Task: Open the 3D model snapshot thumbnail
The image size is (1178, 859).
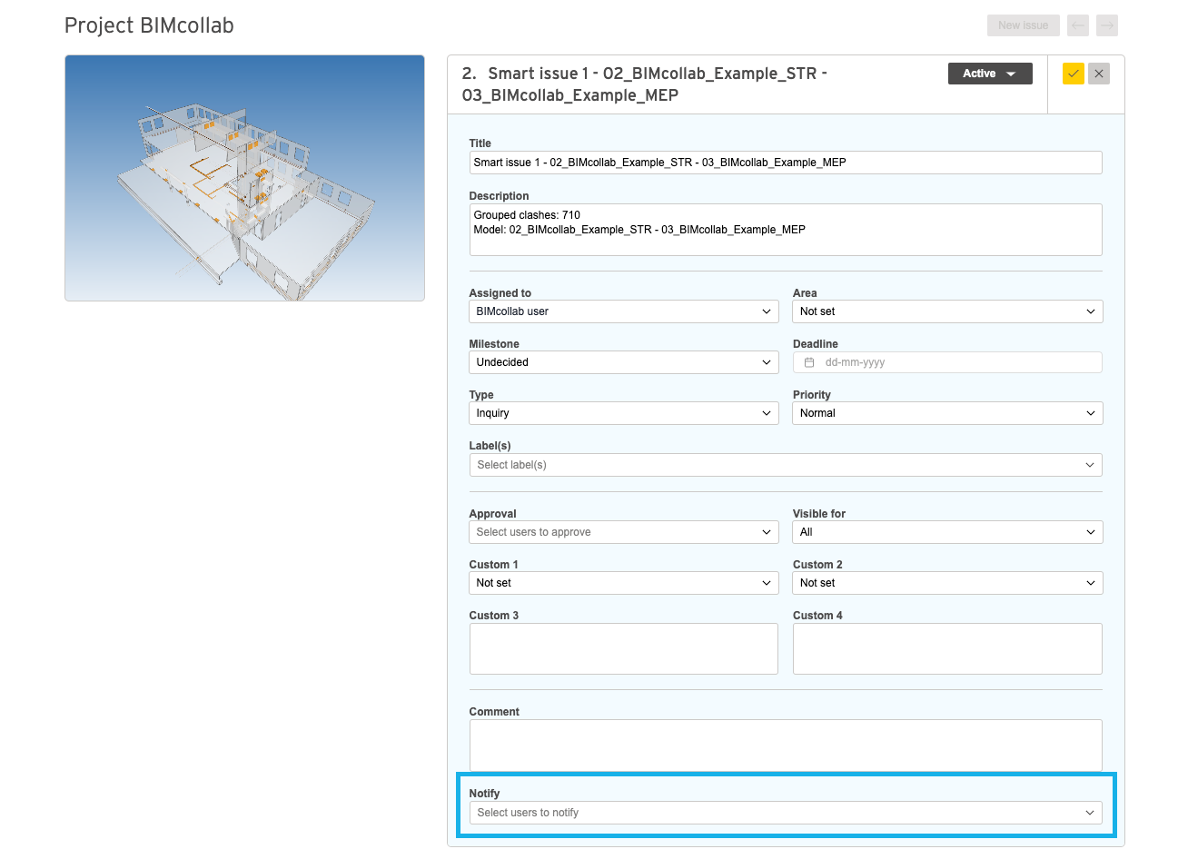Action: click(x=244, y=178)
